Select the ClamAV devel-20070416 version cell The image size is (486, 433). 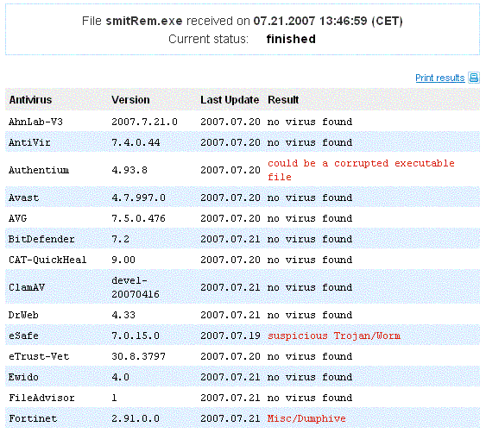click(136, 287)
